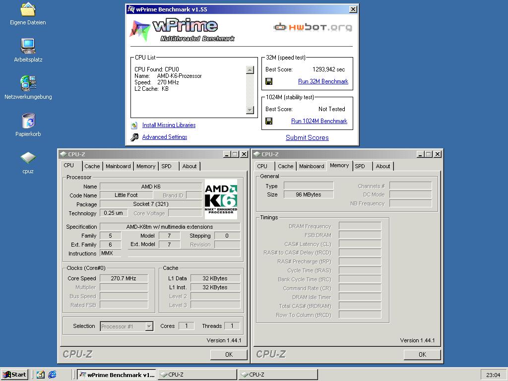
Task: Click the right CPU-Z window title bar icon
Action: (x=256, y=154)
